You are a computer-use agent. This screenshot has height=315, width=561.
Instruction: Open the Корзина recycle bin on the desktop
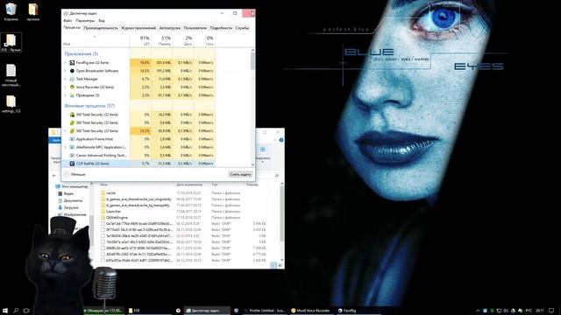coord(11,11)
